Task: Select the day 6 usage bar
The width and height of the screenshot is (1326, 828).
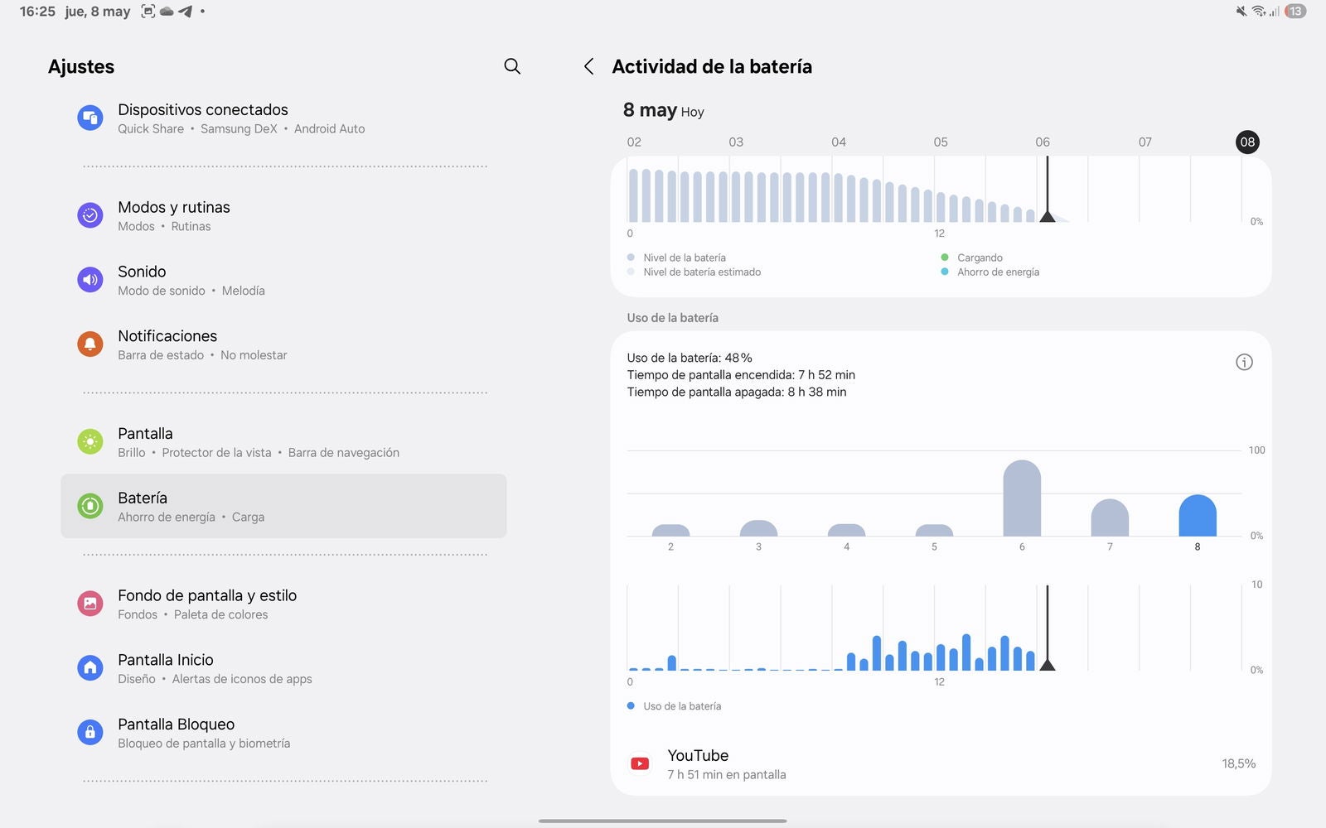Action: (x=1022, y=498)
